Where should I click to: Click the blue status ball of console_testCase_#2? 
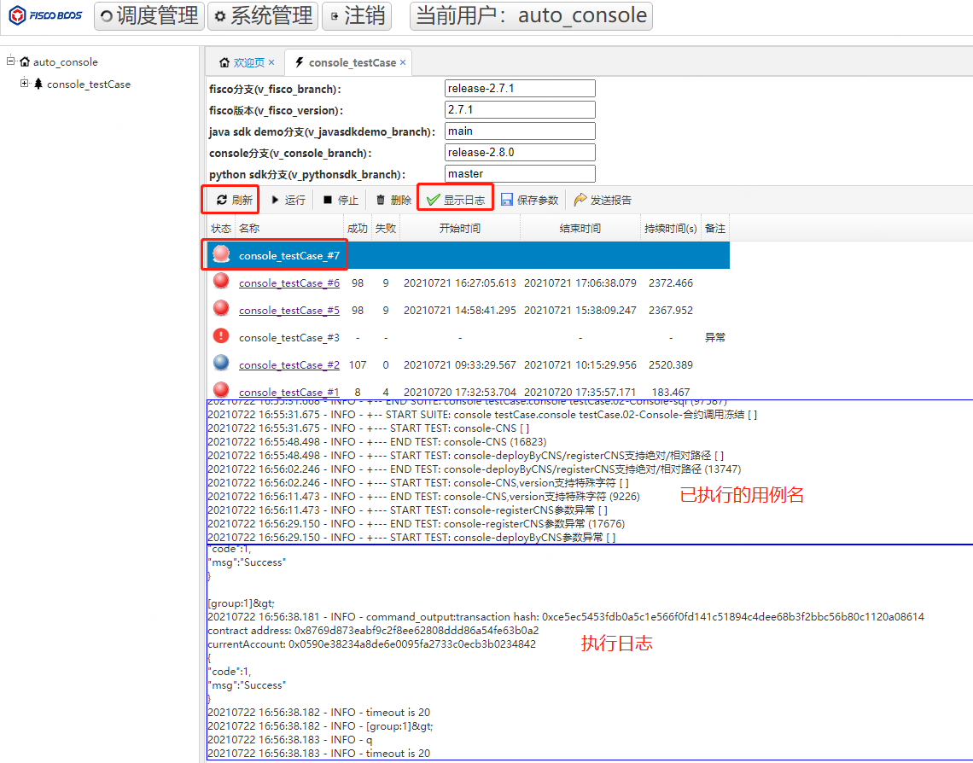tap(221, 363)
